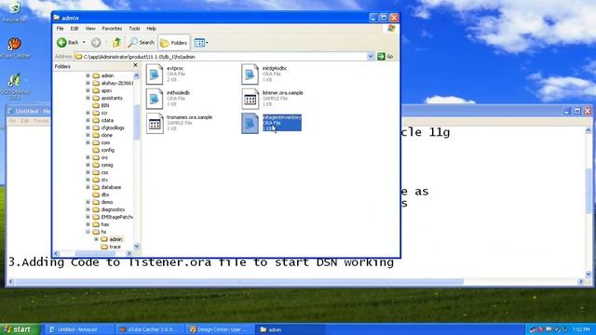
Task: Switch to aTube Catcher taskbar button
Action: 150,329
